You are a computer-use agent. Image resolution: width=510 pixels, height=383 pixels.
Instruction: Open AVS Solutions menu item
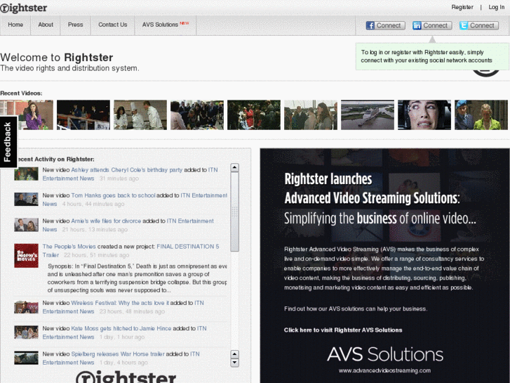(x=166, y=25)
